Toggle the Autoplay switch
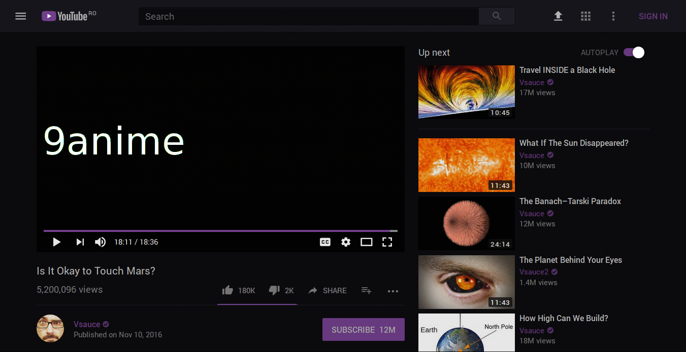Screen dimensions: 686x352 tap(634, 52)
